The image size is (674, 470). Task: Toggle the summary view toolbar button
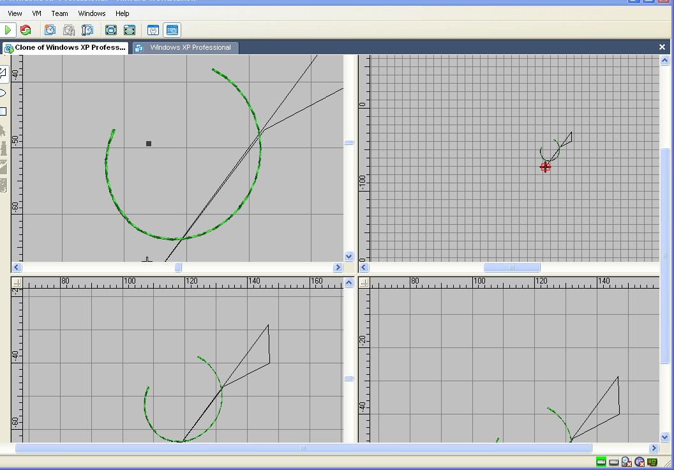[x=153, y=30]
